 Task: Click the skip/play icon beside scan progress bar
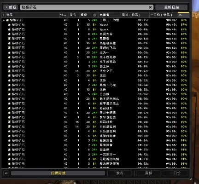6,173
